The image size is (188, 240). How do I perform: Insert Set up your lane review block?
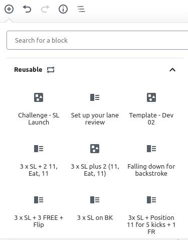(x=95, y=109)
